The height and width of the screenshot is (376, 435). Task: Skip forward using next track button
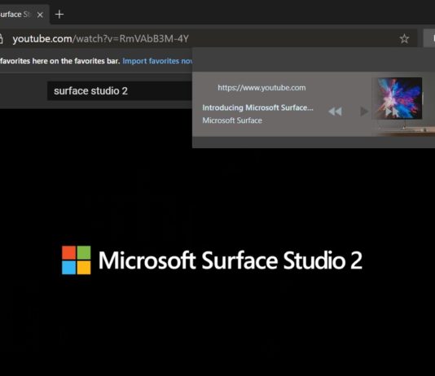(x=392, y=111)
